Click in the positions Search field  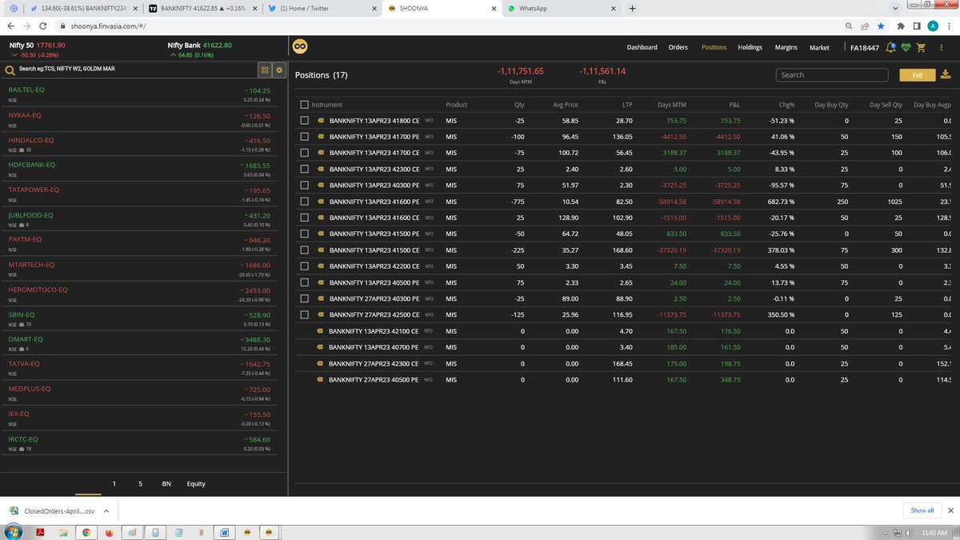pyautogui.click(x=832, y=75)
